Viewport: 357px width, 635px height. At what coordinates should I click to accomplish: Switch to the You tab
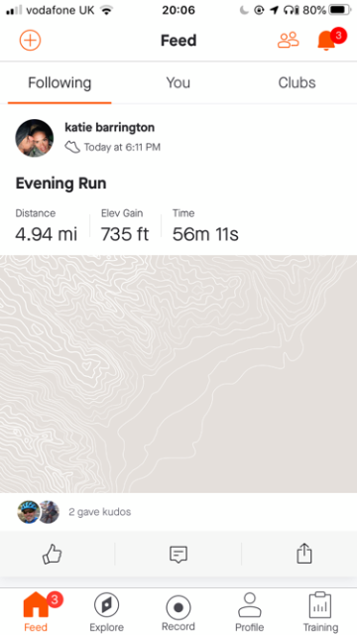[178, 82]
